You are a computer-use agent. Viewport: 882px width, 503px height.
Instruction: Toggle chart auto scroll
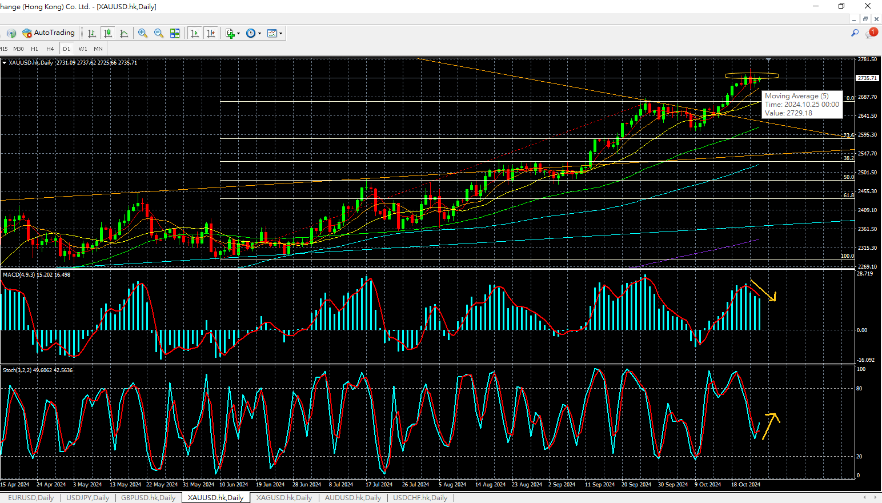195,33
